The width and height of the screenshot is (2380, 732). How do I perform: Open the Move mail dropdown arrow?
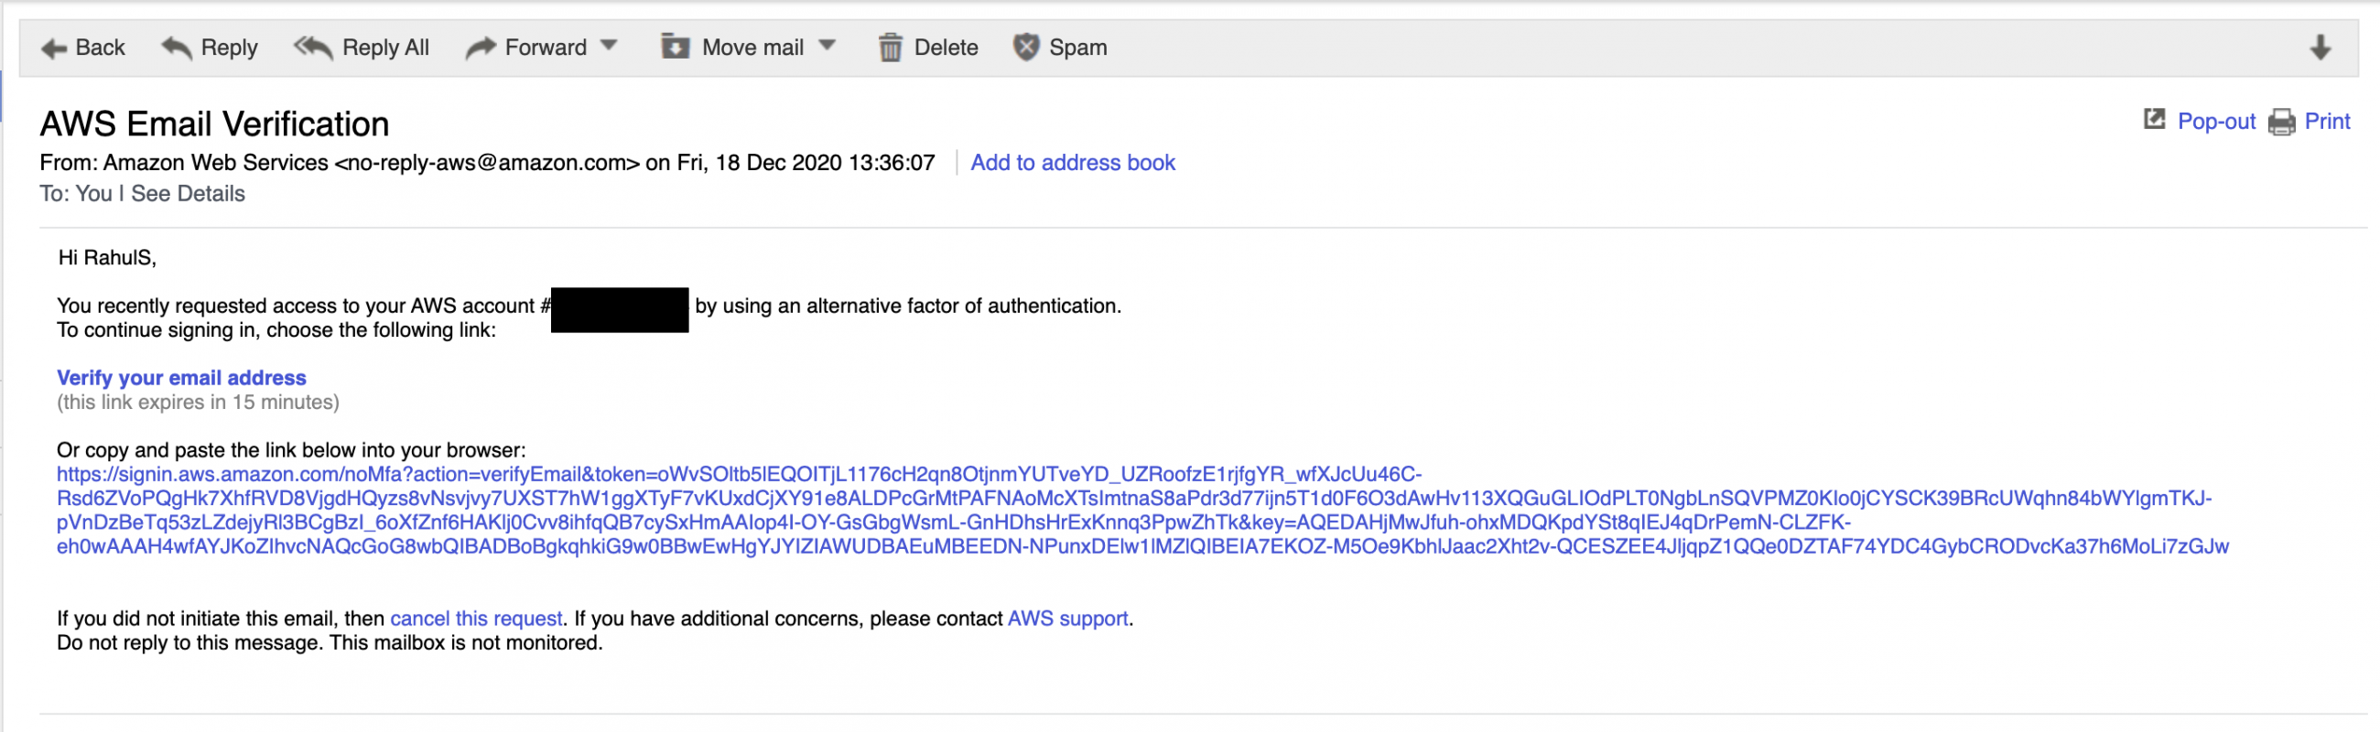828,45
